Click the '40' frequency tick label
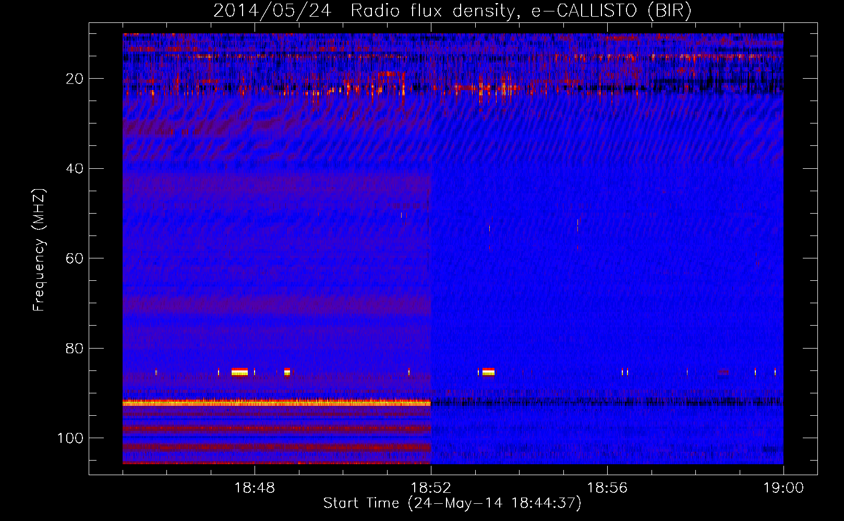 tap(75, 169)
